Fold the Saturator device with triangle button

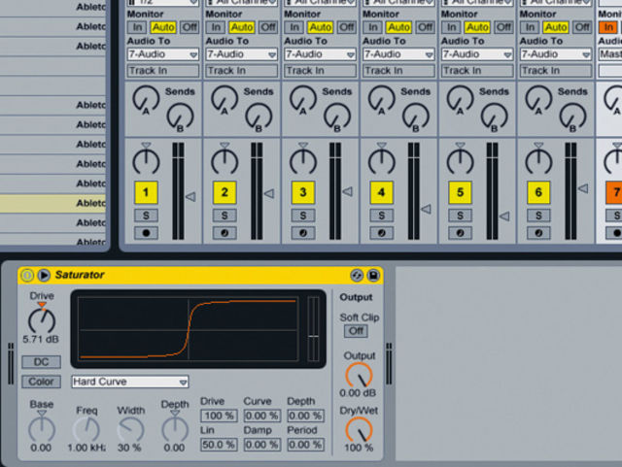pos(44,275)
